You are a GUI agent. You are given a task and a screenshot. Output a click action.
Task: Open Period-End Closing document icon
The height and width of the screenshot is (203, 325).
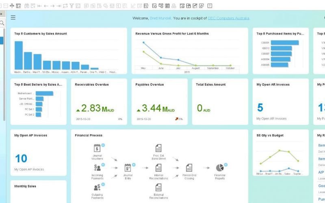pos(189,168)
